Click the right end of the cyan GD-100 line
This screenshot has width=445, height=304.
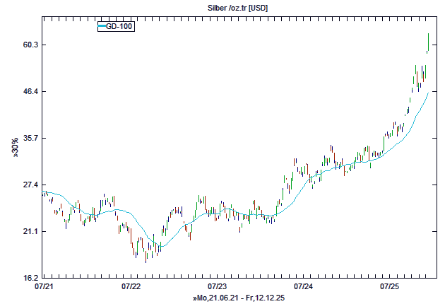pos(428,93)
